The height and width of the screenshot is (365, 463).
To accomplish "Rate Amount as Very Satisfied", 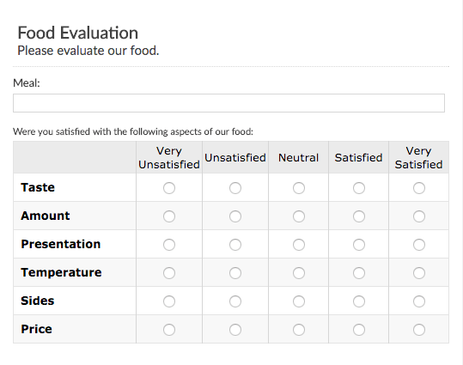I will [x=419, y=216].
